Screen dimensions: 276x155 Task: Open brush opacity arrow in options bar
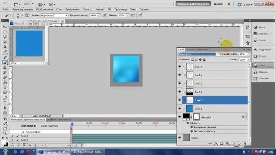coord(99,15)
